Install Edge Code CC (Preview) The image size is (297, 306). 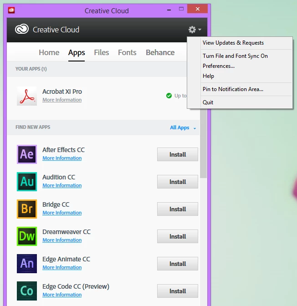178,291
